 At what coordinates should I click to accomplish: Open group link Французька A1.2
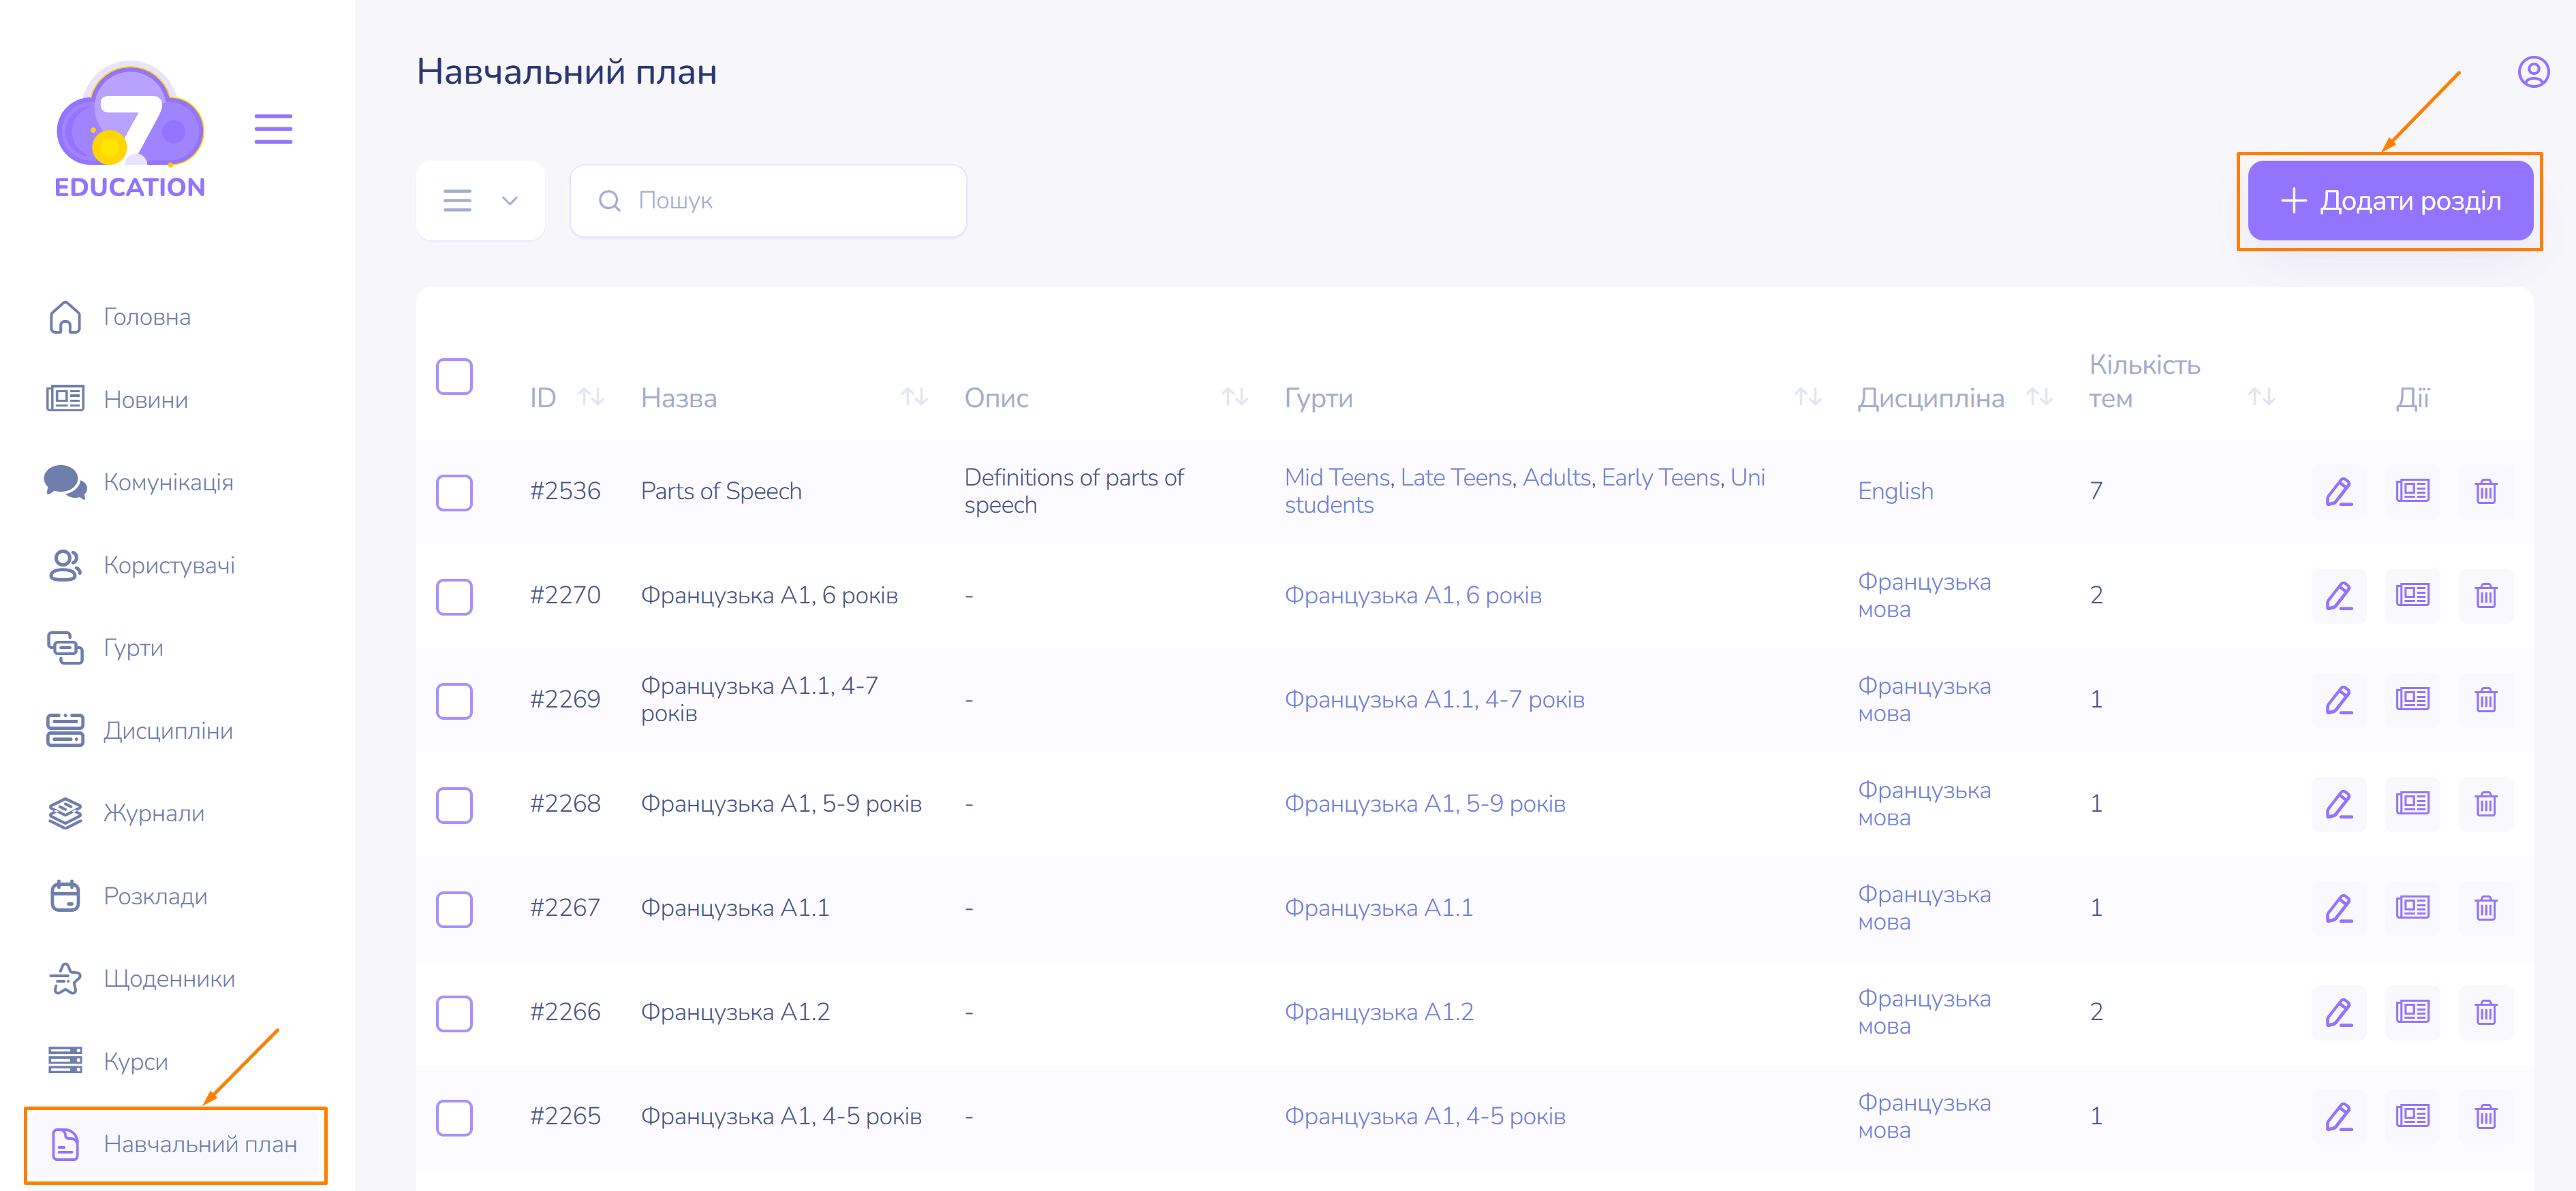coord(1378,1012)
